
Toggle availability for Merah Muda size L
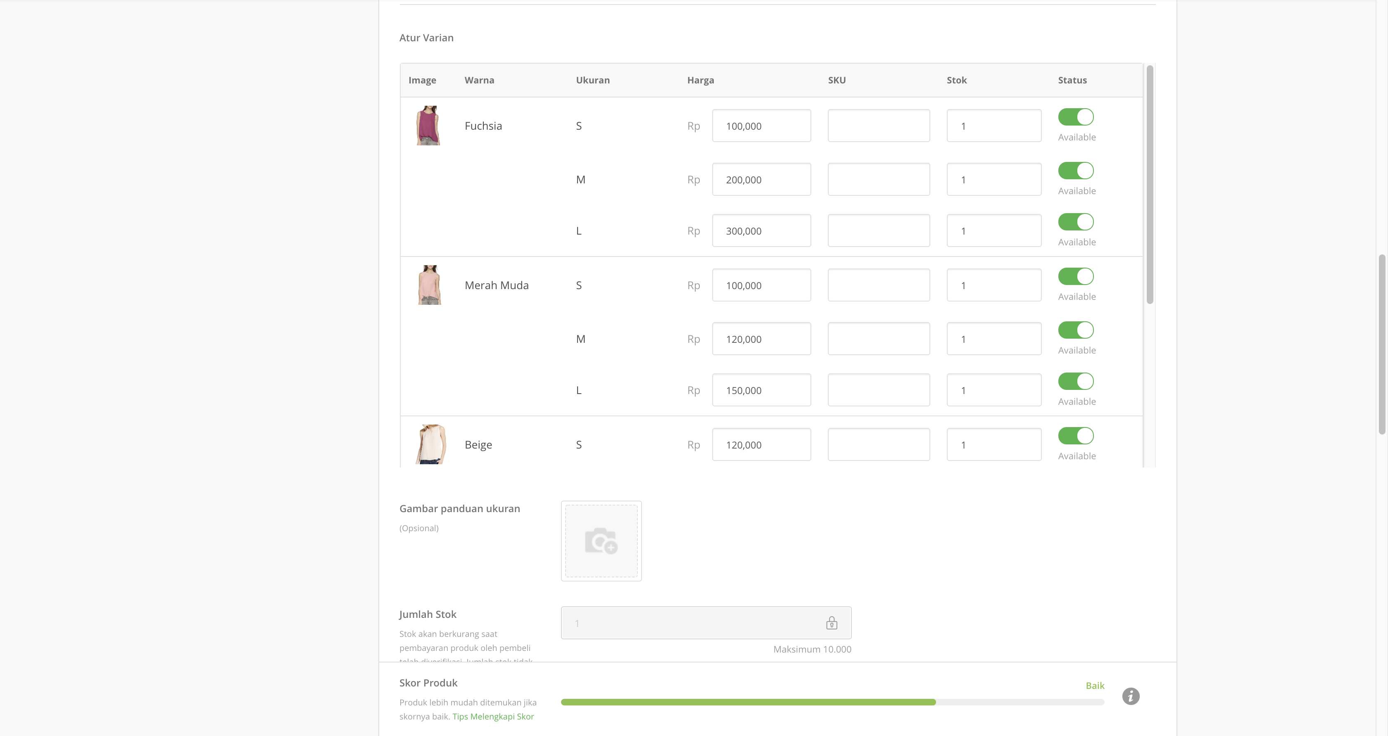pos(1075,382)
